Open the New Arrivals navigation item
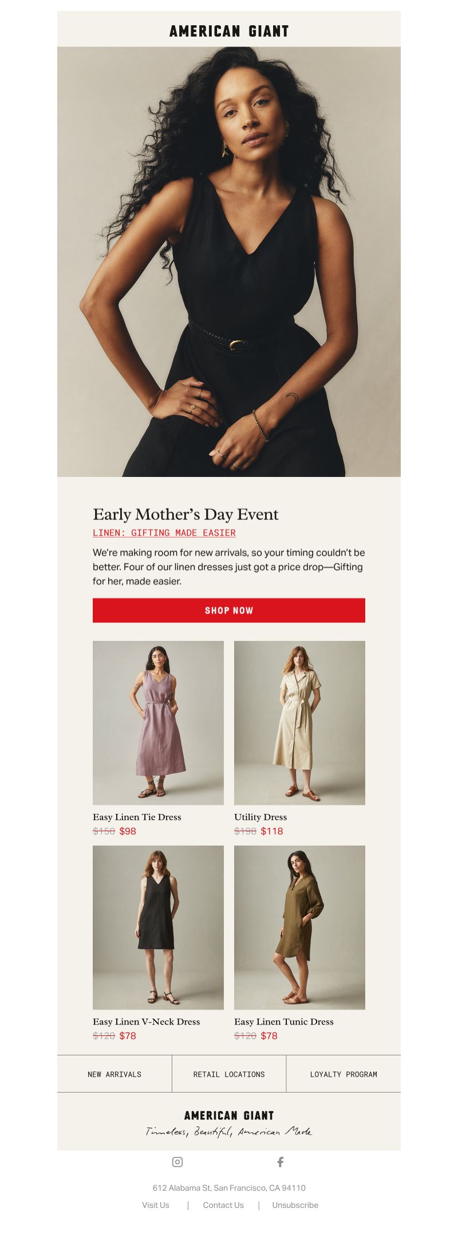458x1256 pixels. tap(114, 1074)
